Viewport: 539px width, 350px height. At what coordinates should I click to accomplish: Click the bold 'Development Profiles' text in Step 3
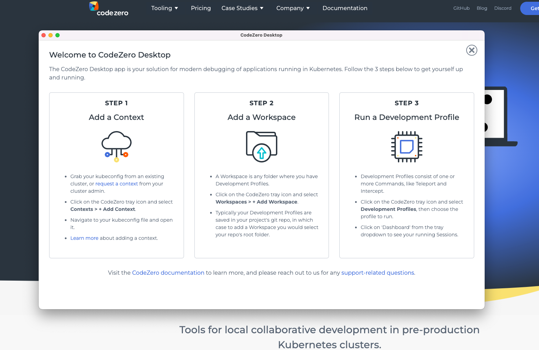[x=388, y=209]
